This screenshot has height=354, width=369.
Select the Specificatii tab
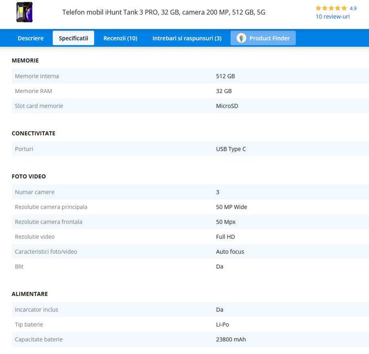coord(73,38)
